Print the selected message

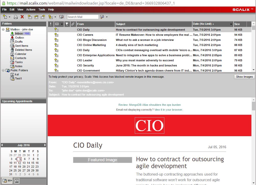click(x=16, y=17)
